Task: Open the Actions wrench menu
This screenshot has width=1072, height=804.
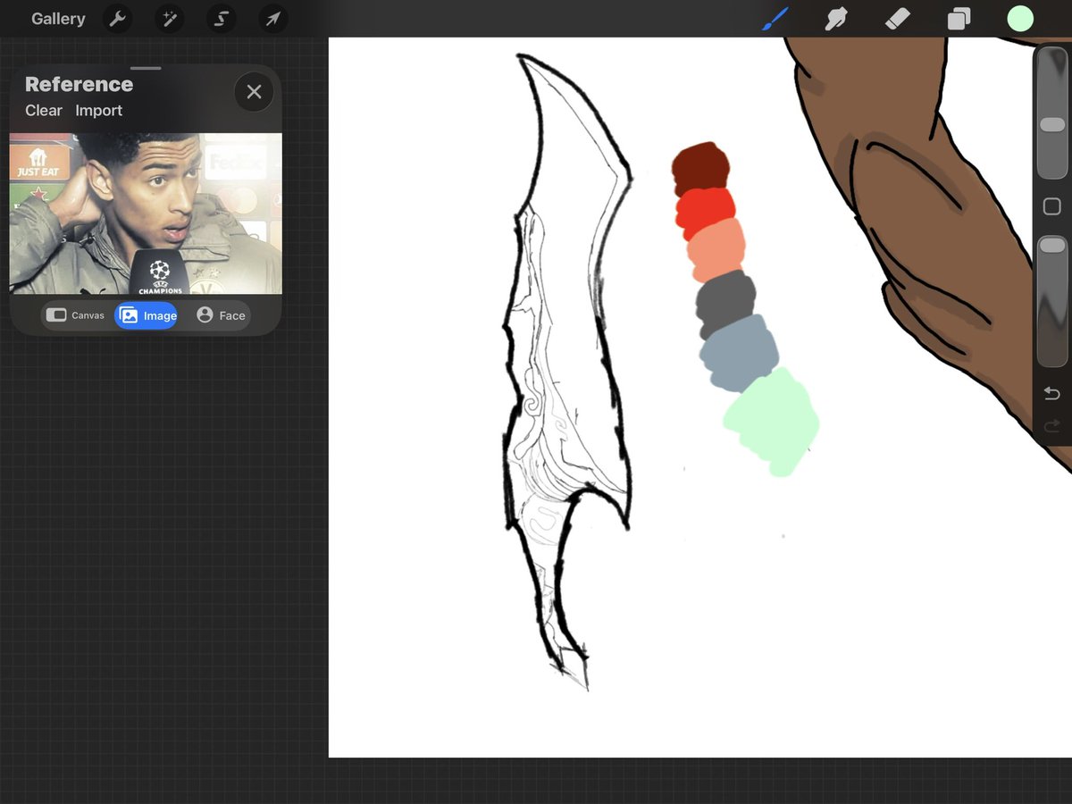Action: (116, 19)
